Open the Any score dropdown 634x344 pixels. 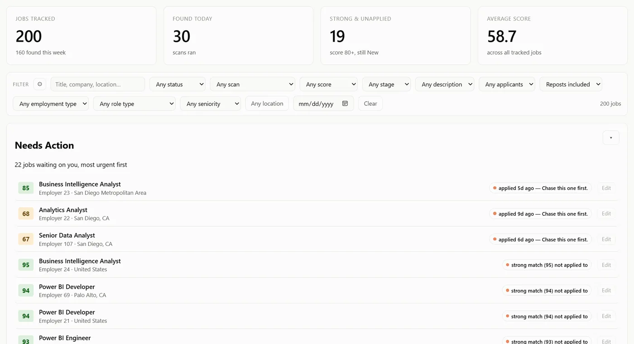coord(328,84)
